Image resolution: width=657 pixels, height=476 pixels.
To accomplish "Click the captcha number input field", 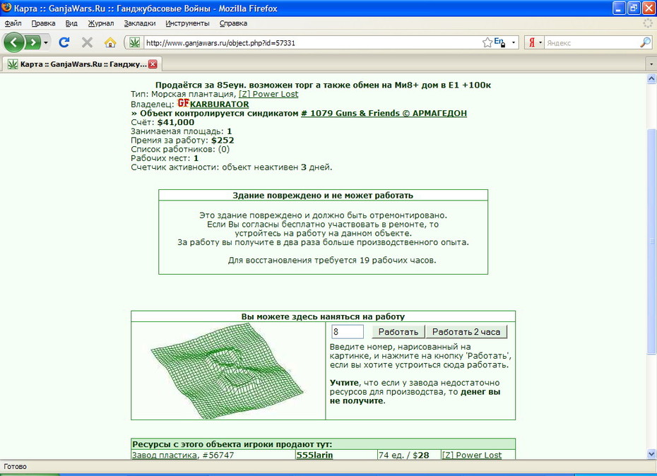I will pos(348,331).
